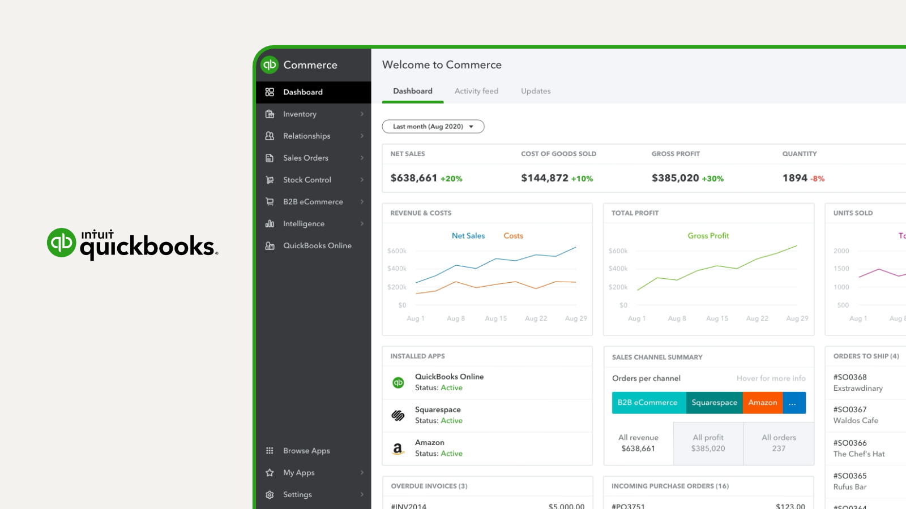This screenshot has height=509, width=906.
Task: Click the Intelligence bar chart icon
Action: click(270, 224)
